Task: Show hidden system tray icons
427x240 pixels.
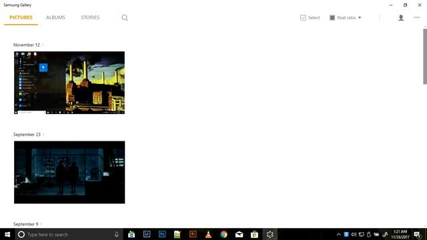Action: [338, 235]
